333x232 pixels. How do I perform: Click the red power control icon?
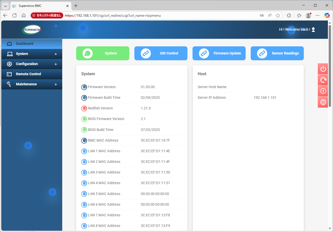tap(323, 69)
